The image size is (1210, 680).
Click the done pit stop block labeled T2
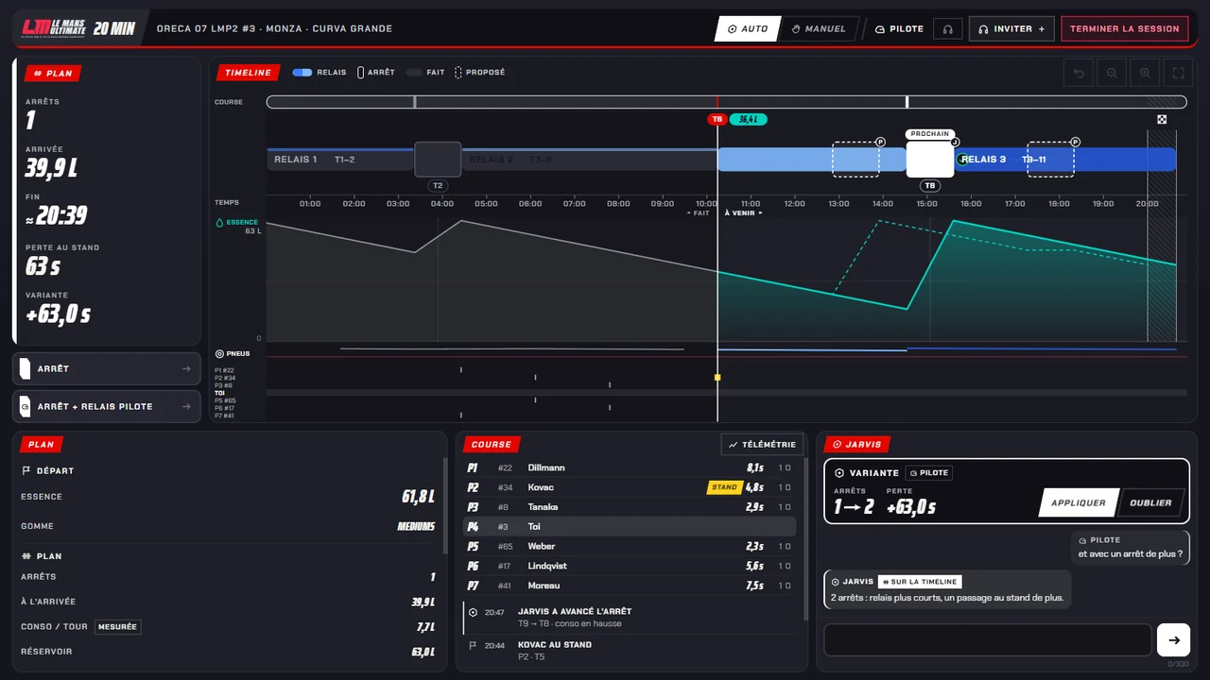(438, 160)
